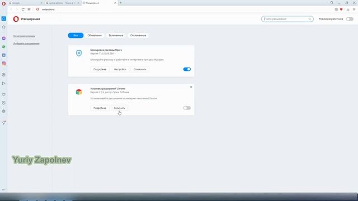358x201 pixels.
Task: Close the Расширения browser tab
Action: (115, 3)
